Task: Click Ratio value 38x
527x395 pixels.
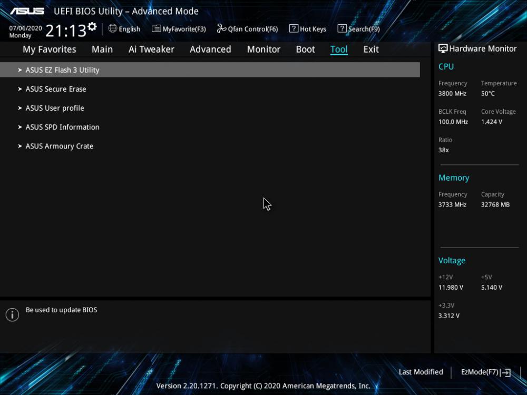Action: (x=443, y=150)
